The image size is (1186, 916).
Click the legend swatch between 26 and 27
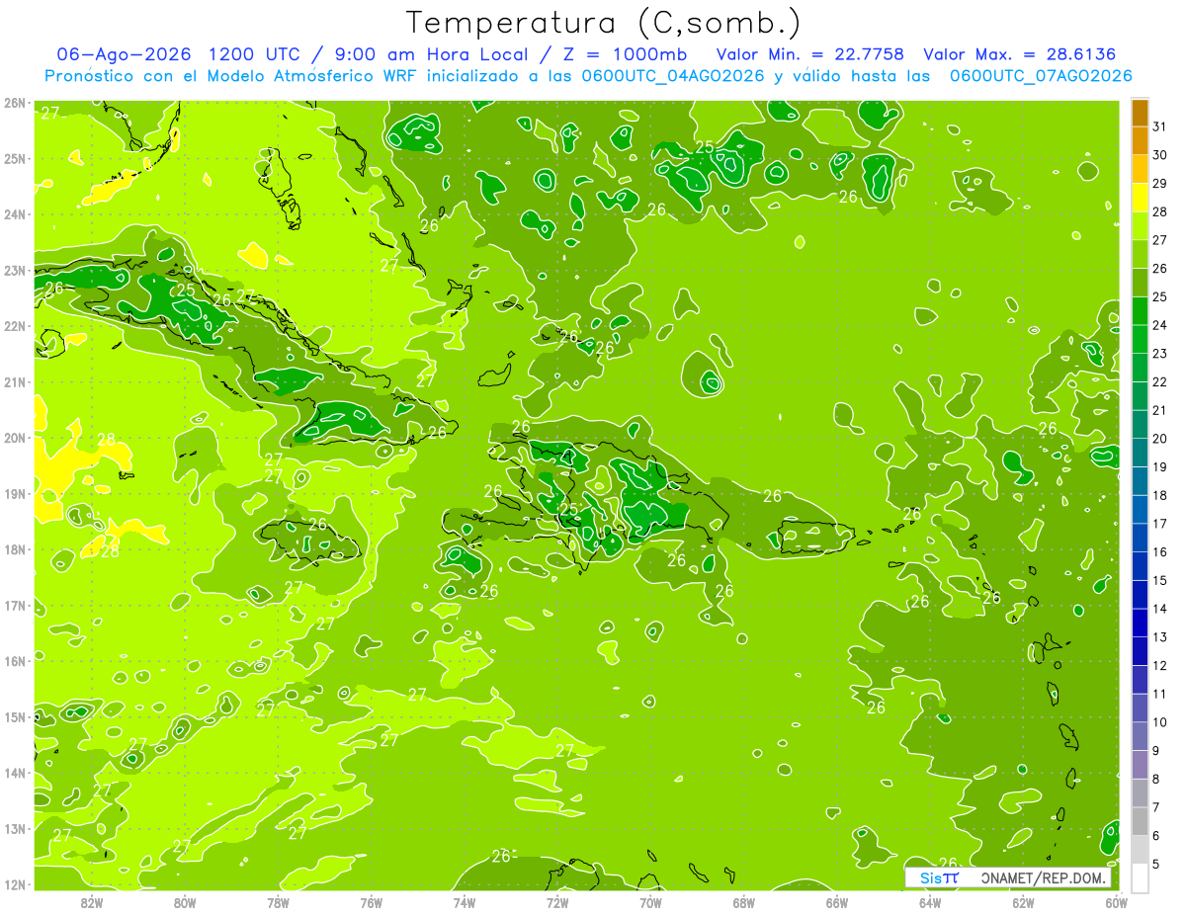1140,254
